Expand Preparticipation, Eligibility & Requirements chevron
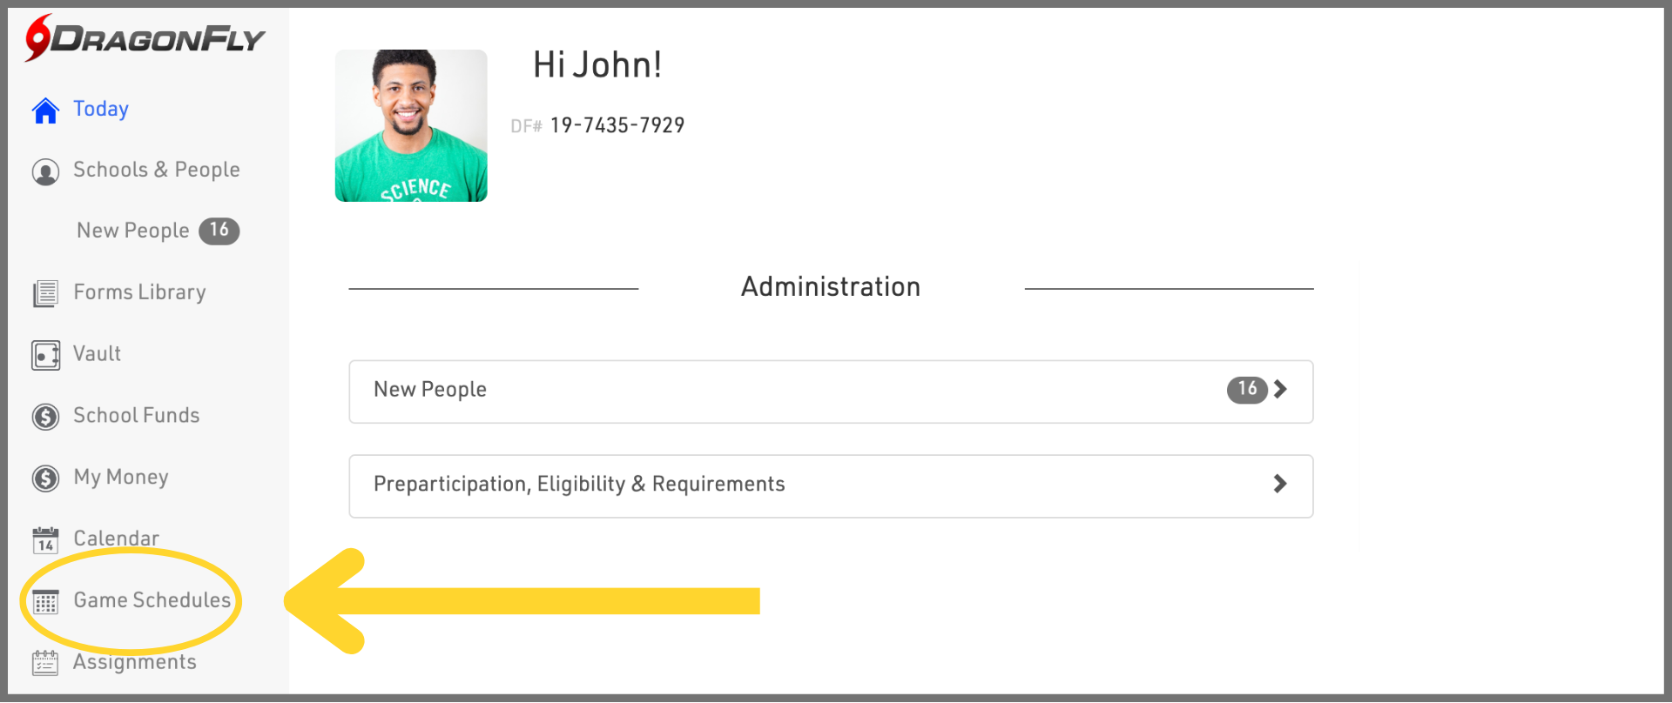The height and width of the screenshot is (703, 1672). (1279, 484)
